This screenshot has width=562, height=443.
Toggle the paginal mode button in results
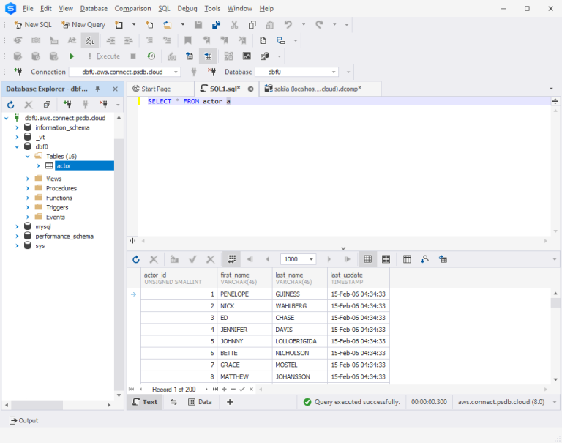[231, 259]
